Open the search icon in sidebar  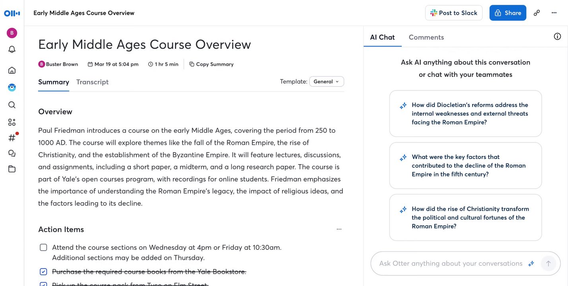12,105
